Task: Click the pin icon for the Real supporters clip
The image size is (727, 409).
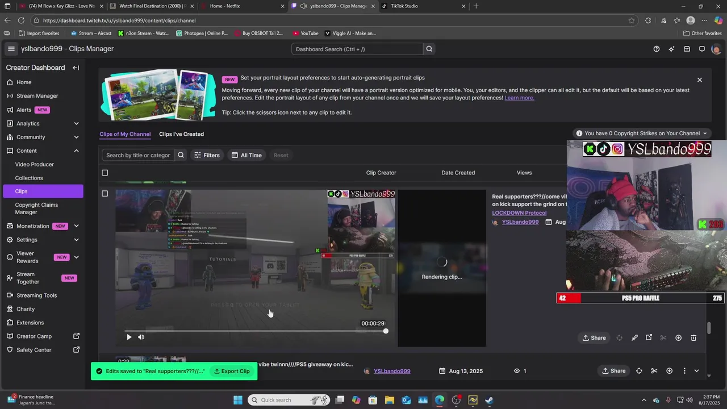Action: click(634, 337)
